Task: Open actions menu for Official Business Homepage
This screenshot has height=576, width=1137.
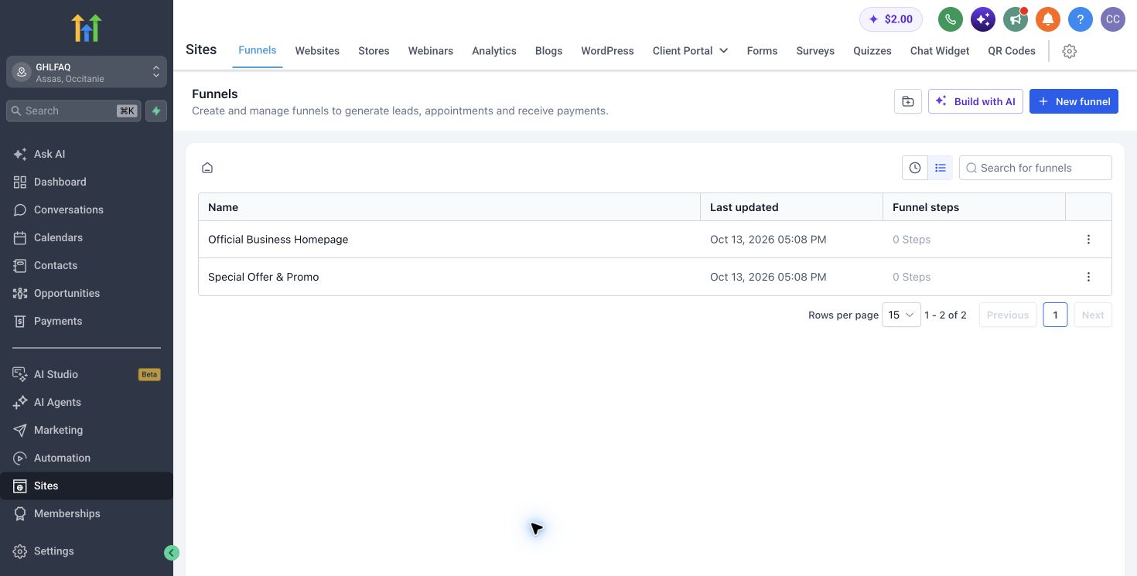Action: point(1088,240)
